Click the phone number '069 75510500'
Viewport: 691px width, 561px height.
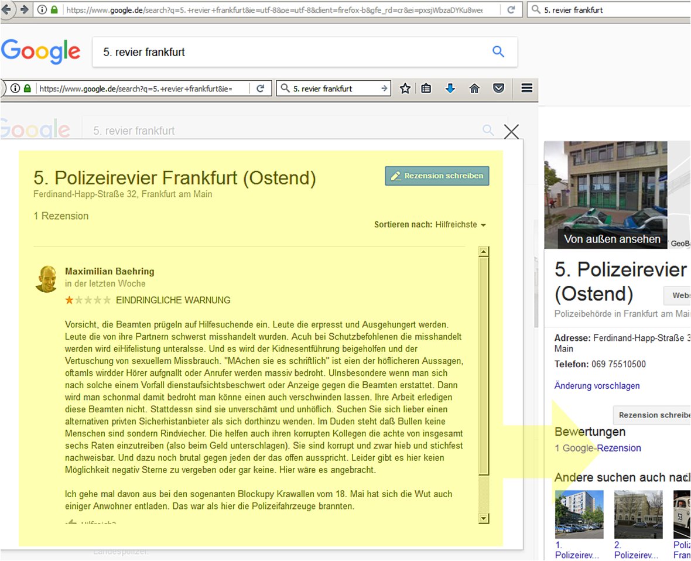pyautogui.click(x=618, y=364)
